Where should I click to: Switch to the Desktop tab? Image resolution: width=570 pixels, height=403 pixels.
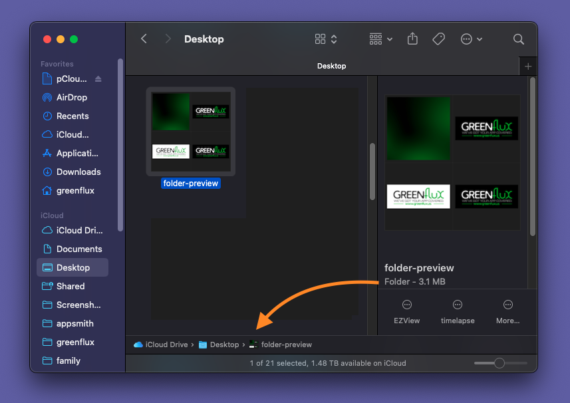pyautogui.click(x=331, y=66)
